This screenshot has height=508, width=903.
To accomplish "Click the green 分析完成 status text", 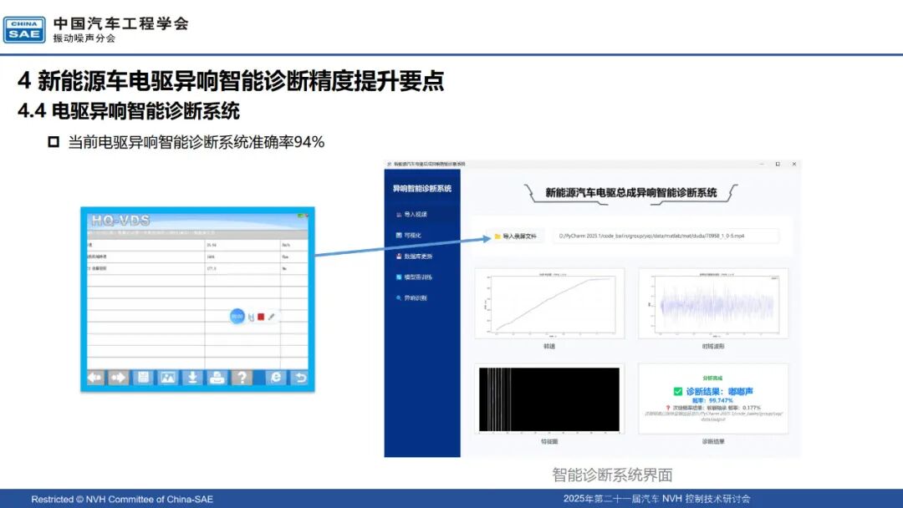I will tap(712, 378).
